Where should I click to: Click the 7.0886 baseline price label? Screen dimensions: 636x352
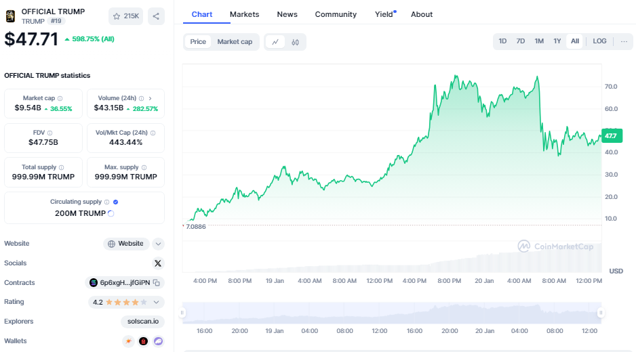coord(195,227)
